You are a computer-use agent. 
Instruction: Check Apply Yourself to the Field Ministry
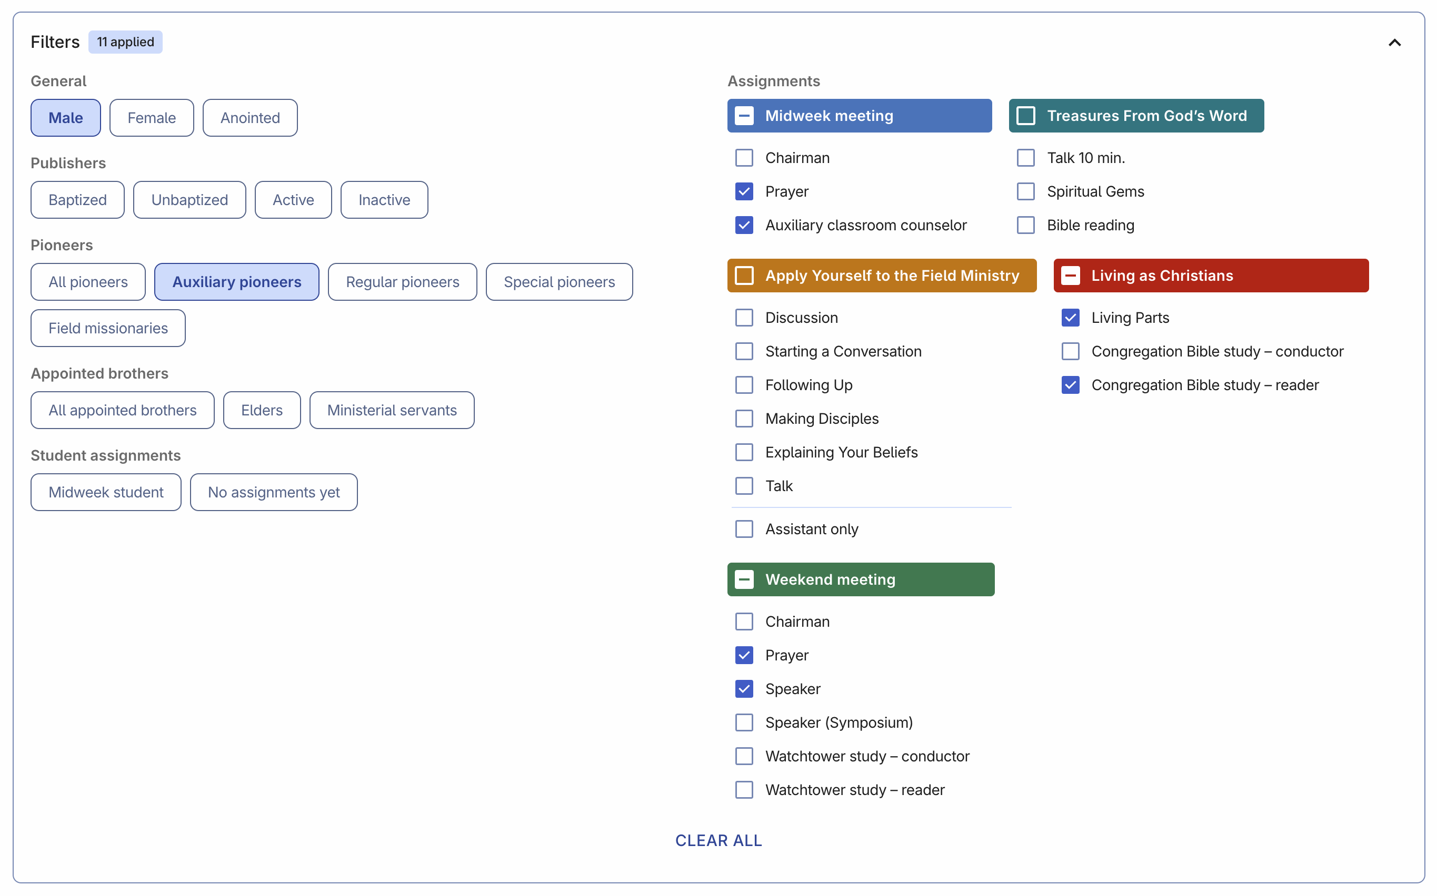[x=744, y=276]
